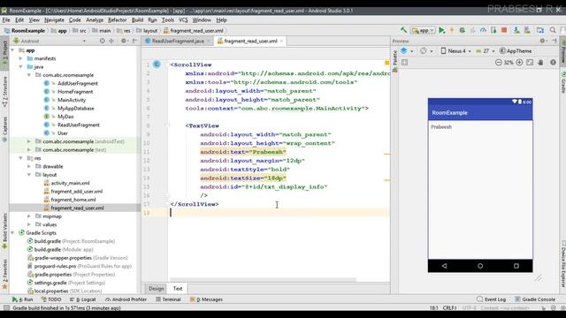Open the Gradle Console

tap(535, 299)
